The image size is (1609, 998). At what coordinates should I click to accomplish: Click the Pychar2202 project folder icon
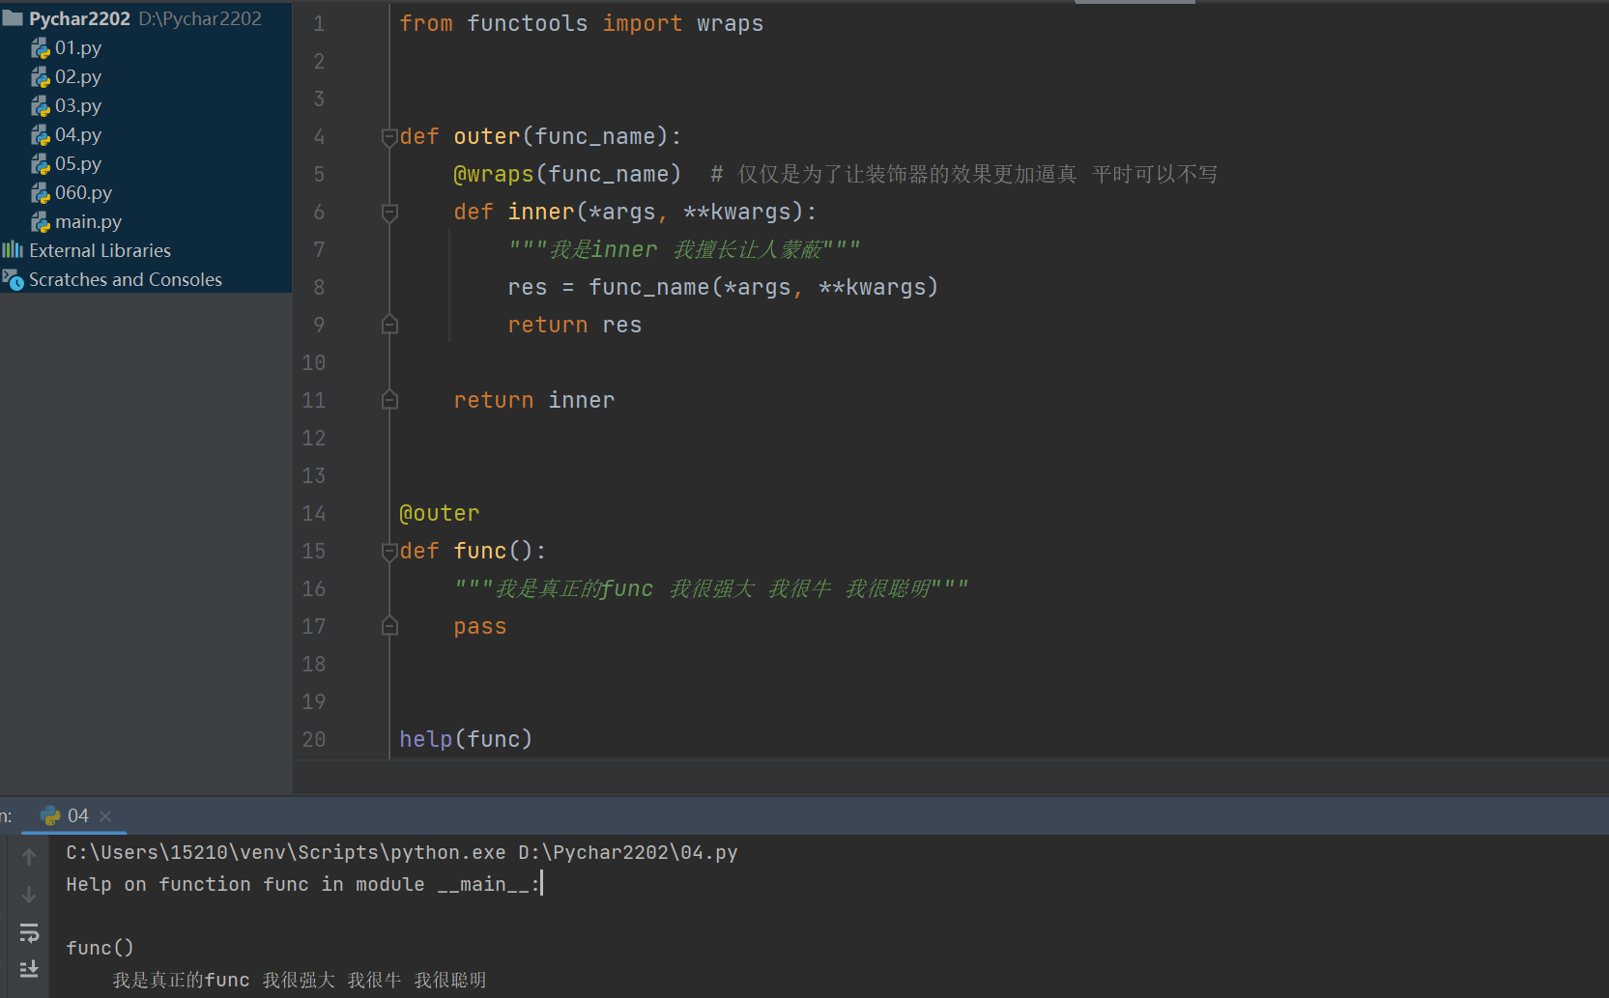(x=13, y=18)
